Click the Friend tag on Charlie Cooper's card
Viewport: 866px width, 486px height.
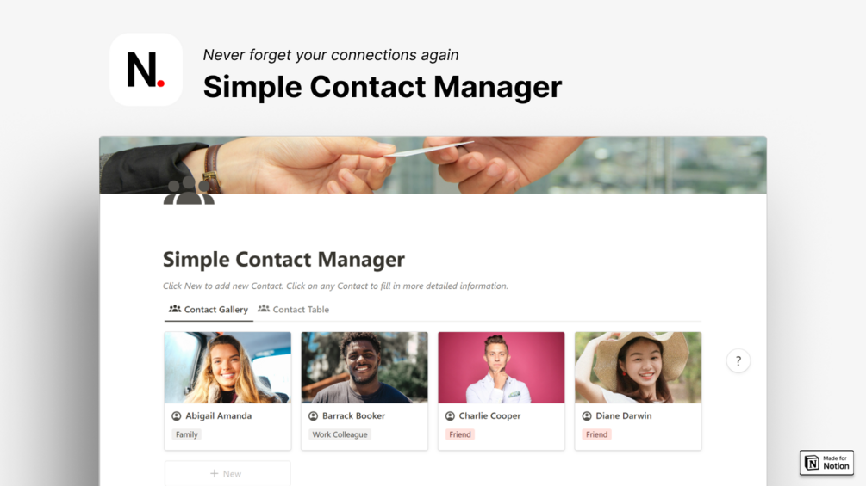point(460,434)
